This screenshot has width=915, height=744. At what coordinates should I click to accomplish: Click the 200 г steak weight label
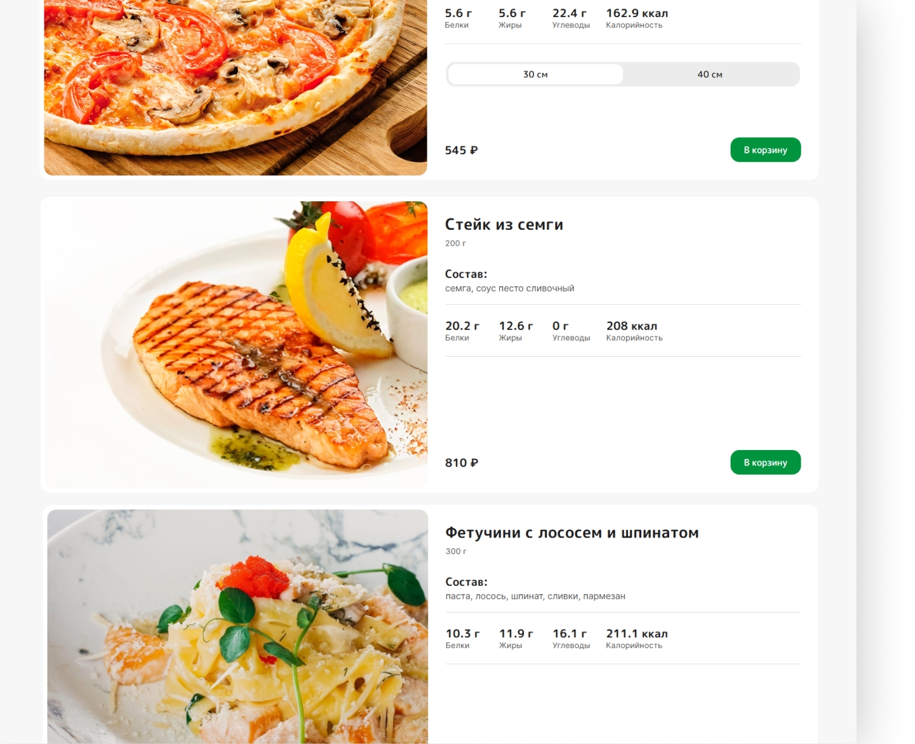pos(455,243)
